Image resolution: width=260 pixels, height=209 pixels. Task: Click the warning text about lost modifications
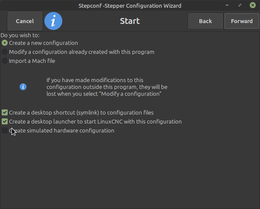point(107,87)
